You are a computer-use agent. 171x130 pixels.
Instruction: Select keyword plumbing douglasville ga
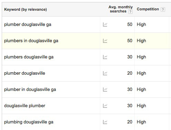(x=29, y=122)
